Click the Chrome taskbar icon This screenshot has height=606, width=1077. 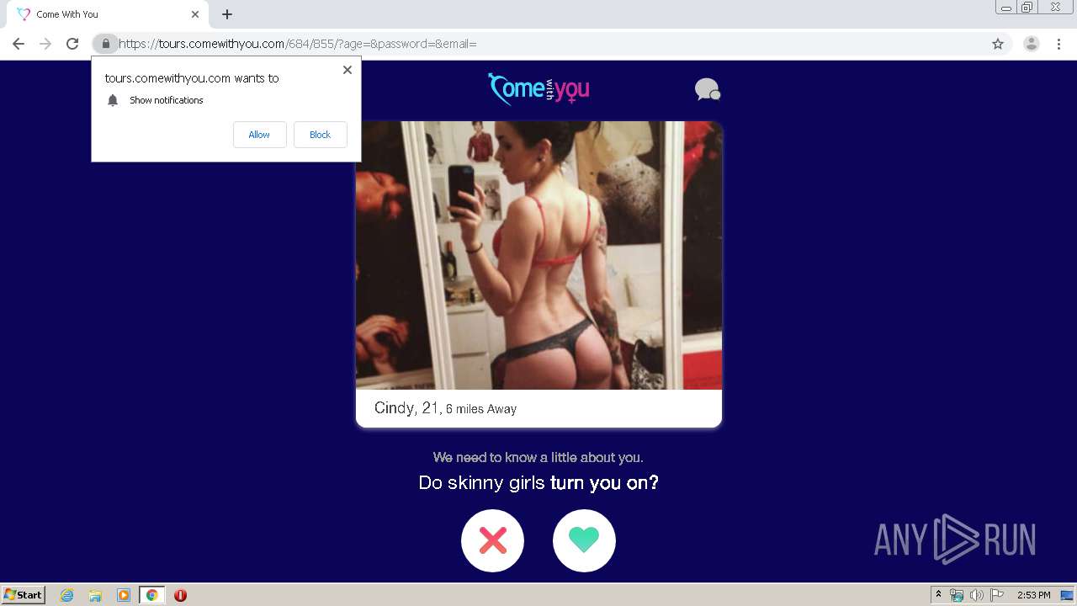[x=151, y=595]
